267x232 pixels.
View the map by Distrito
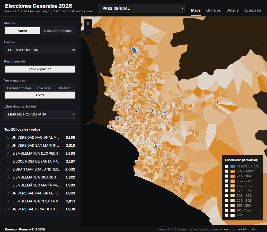tap(65, 88)
